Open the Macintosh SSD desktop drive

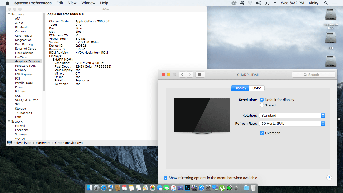click(331, 16)
